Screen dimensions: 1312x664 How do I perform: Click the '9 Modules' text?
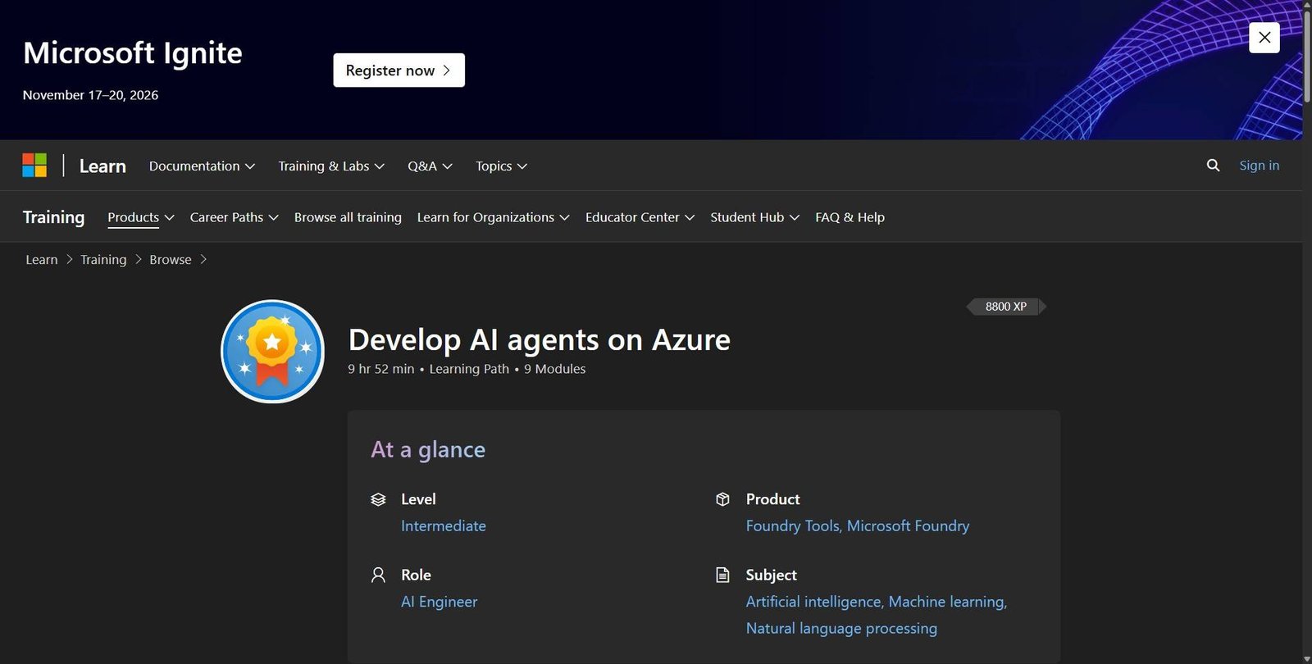click(x=555, y=369)
